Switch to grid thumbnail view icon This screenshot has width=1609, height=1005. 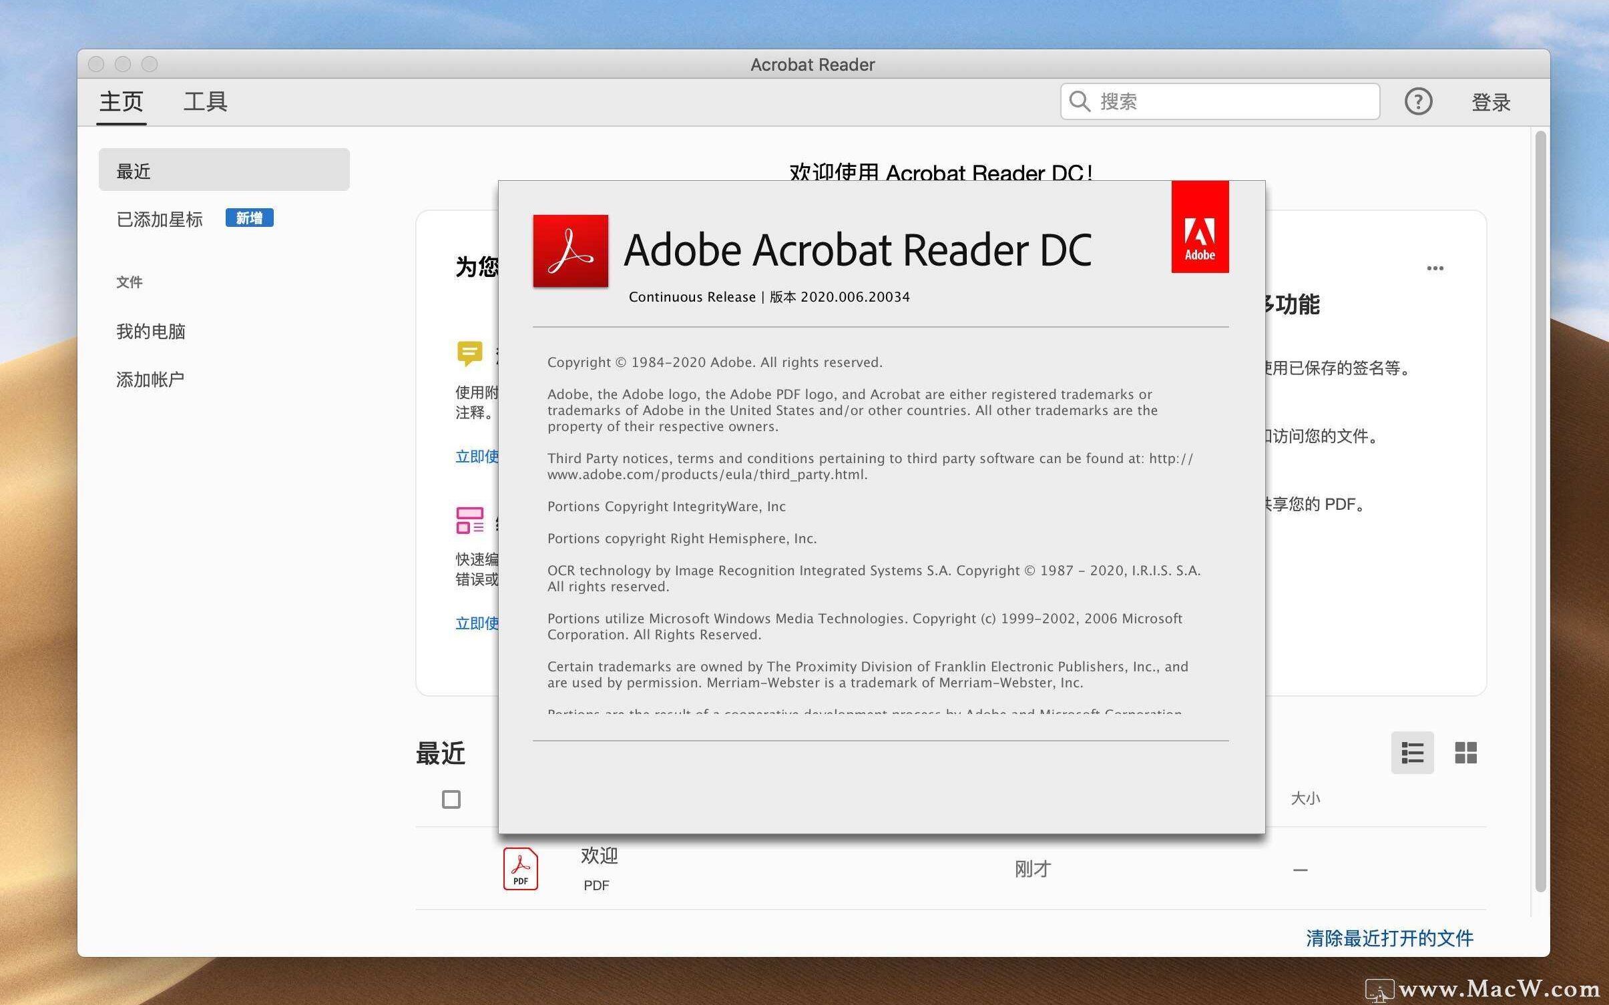(1465, 753)
